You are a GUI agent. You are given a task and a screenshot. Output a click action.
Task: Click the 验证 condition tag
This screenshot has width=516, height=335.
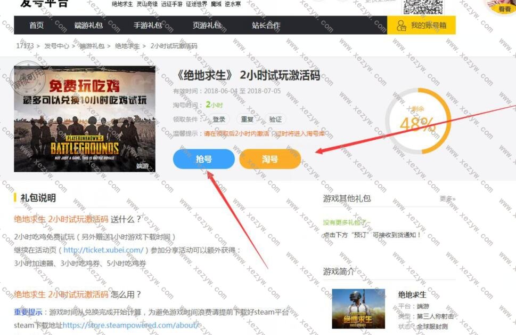tap(275, 119)
